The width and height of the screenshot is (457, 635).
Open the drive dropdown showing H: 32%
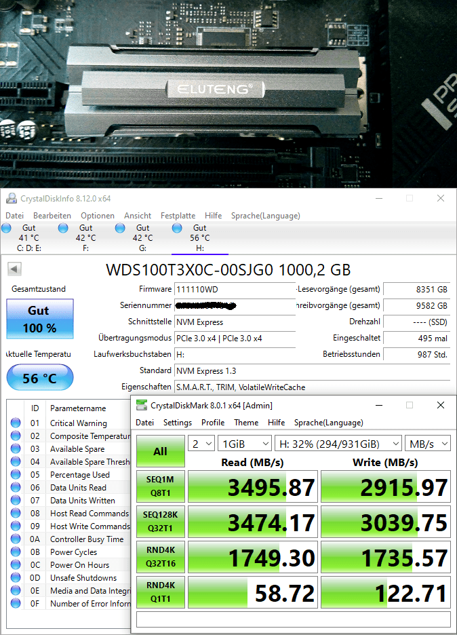[x=338, y=444]
